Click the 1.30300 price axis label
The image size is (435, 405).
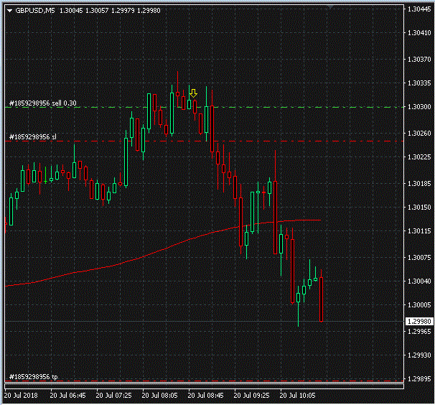[x=418, y=108]
